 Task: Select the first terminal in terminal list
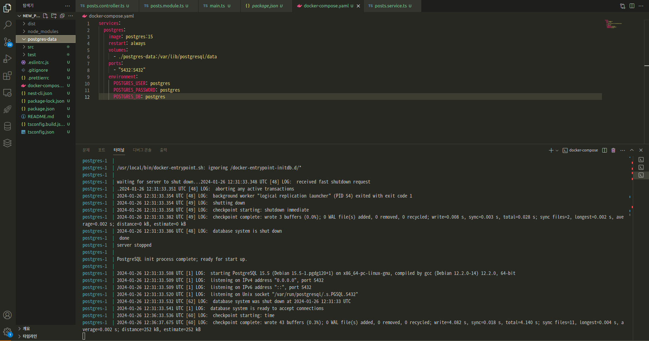[641, 160]
